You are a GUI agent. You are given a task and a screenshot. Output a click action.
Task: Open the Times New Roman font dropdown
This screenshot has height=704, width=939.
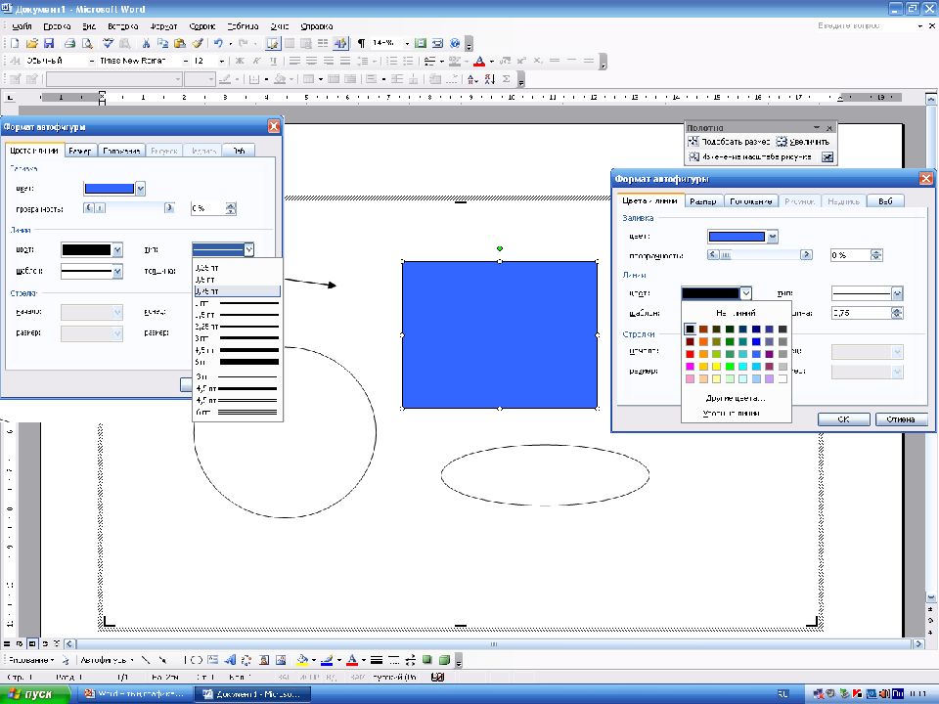click(x=186, y=61)
